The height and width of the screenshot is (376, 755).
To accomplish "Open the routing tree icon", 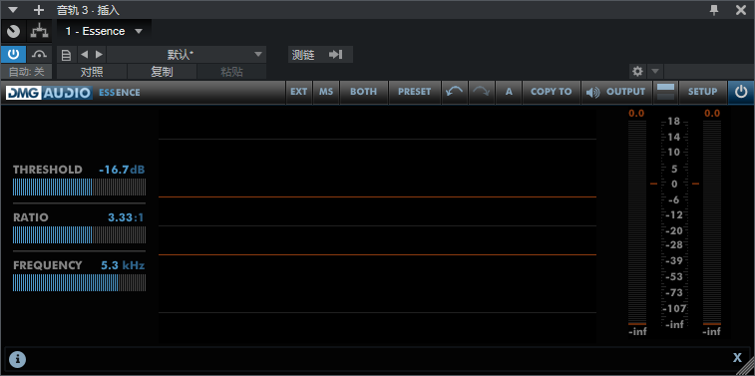I will pyautogui.click(x=40, y=31).
